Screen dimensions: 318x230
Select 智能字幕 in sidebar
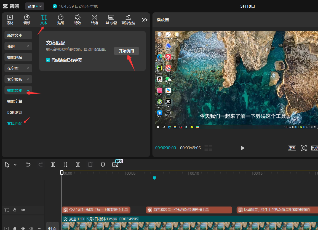[15, 101]
